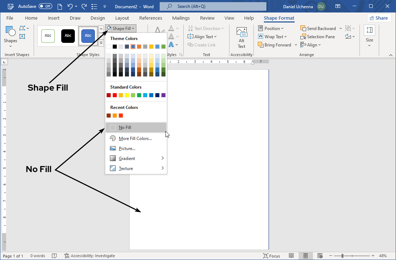Click in the Search box
Screen dimensions: 396x260
[213, 6]
